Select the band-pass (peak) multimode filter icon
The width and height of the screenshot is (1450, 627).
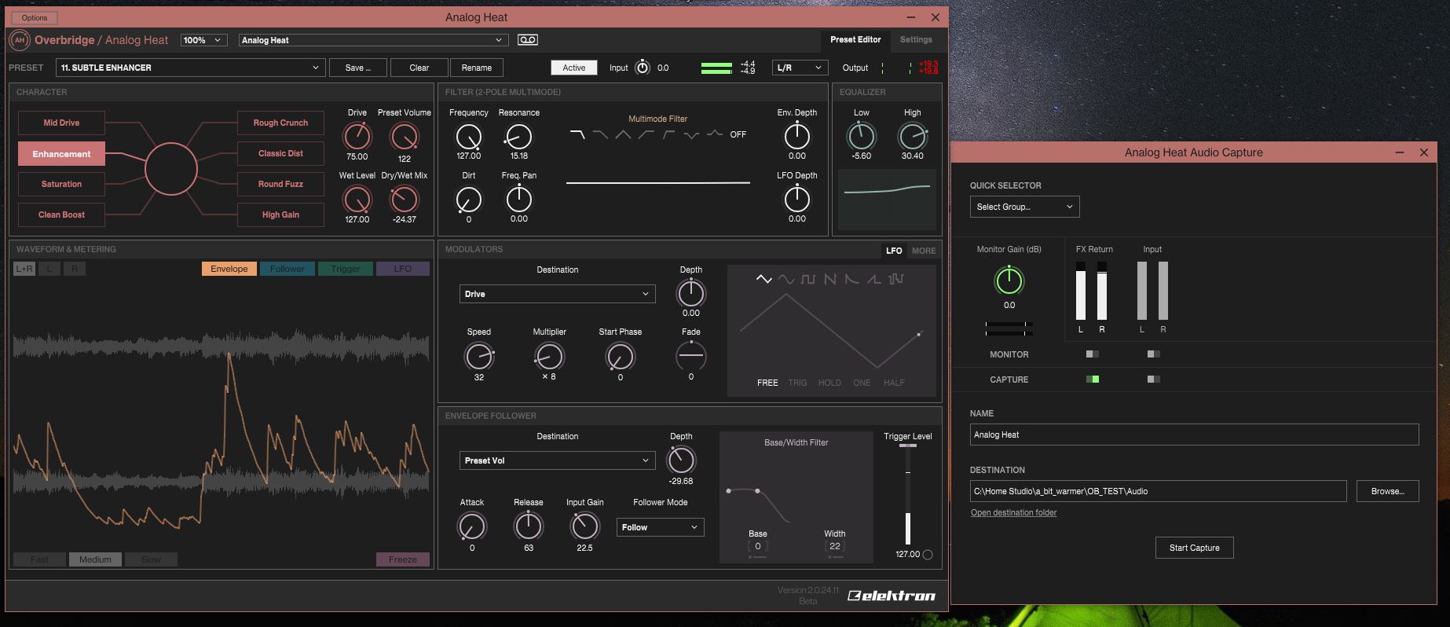tap(623, 134)
